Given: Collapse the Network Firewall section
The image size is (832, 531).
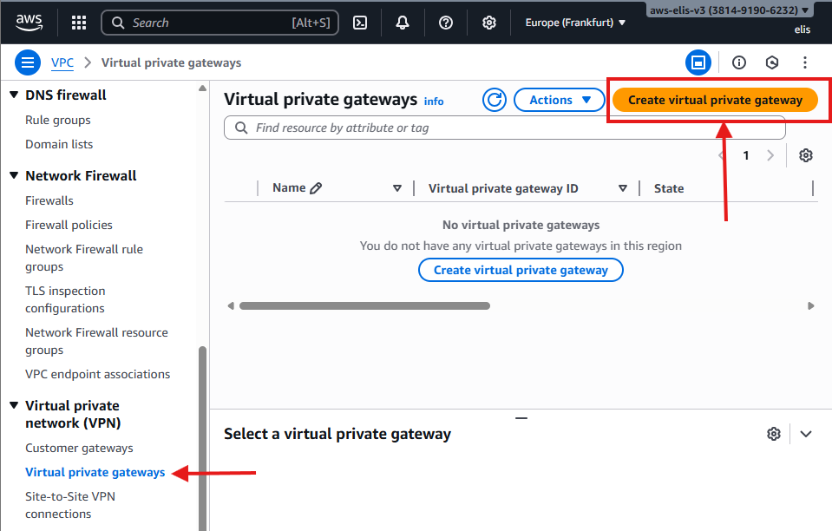Looking at the screenshot, I should point(14,175).
